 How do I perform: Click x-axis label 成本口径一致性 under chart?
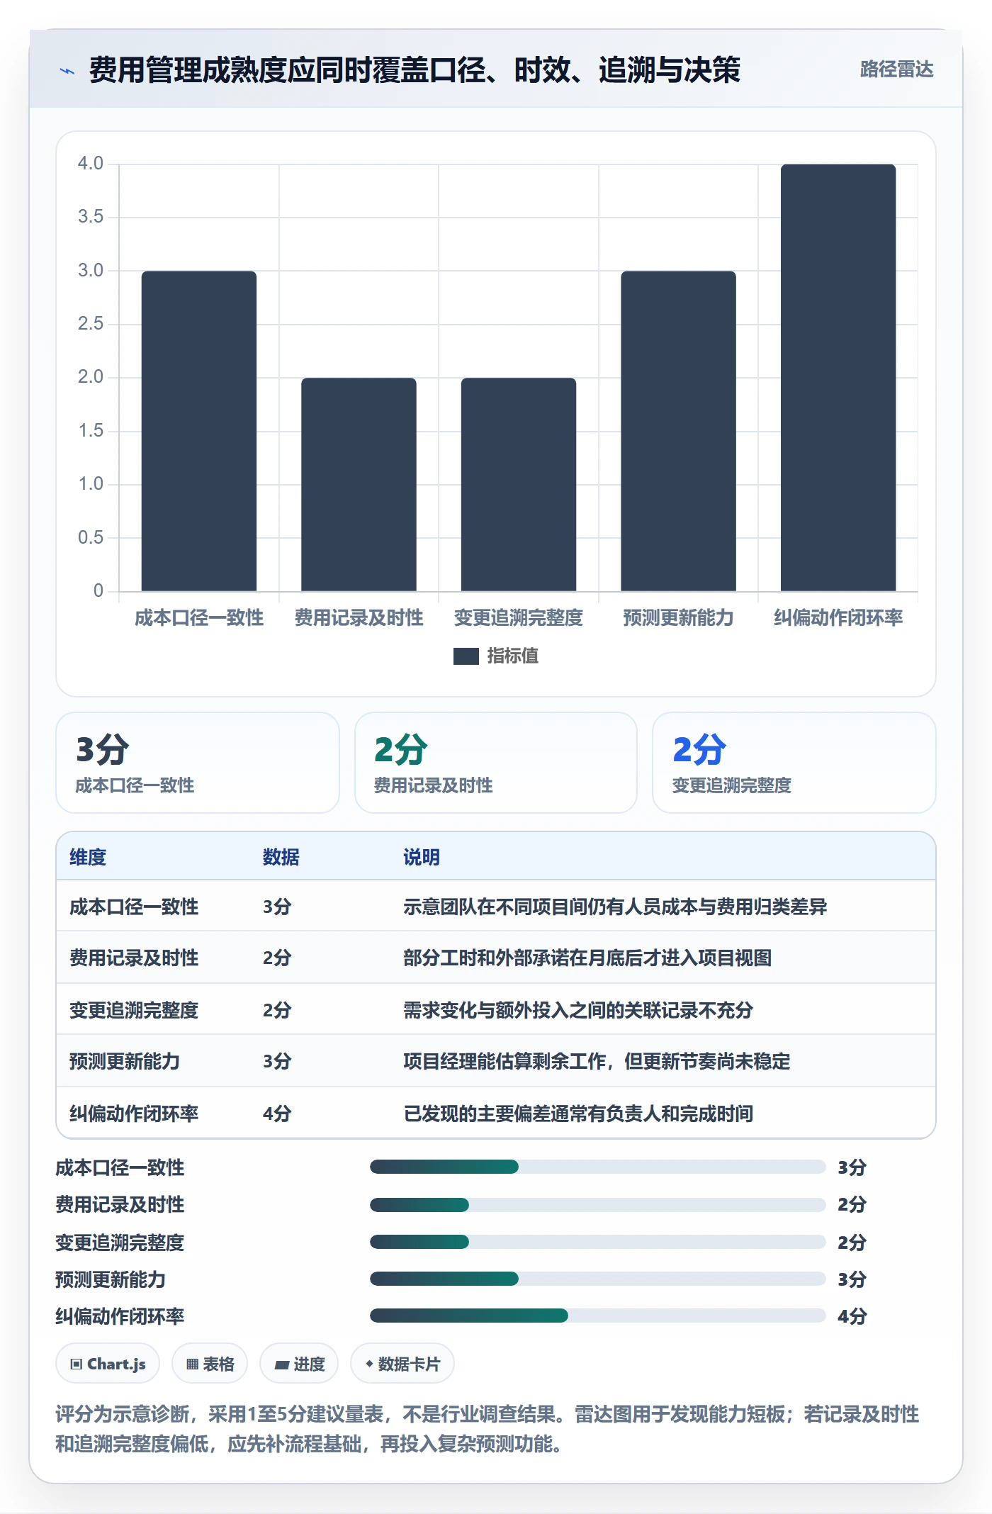pyautogui.click(x=199, y=618)
